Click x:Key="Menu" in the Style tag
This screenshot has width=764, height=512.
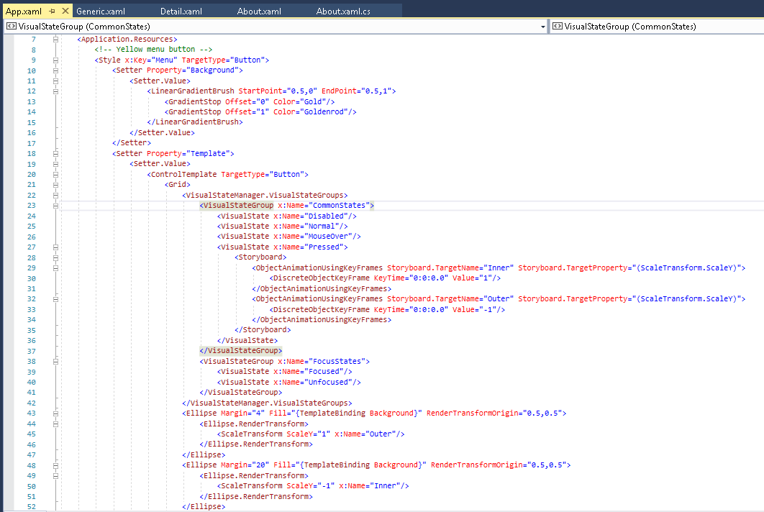(x=151, y=60)
